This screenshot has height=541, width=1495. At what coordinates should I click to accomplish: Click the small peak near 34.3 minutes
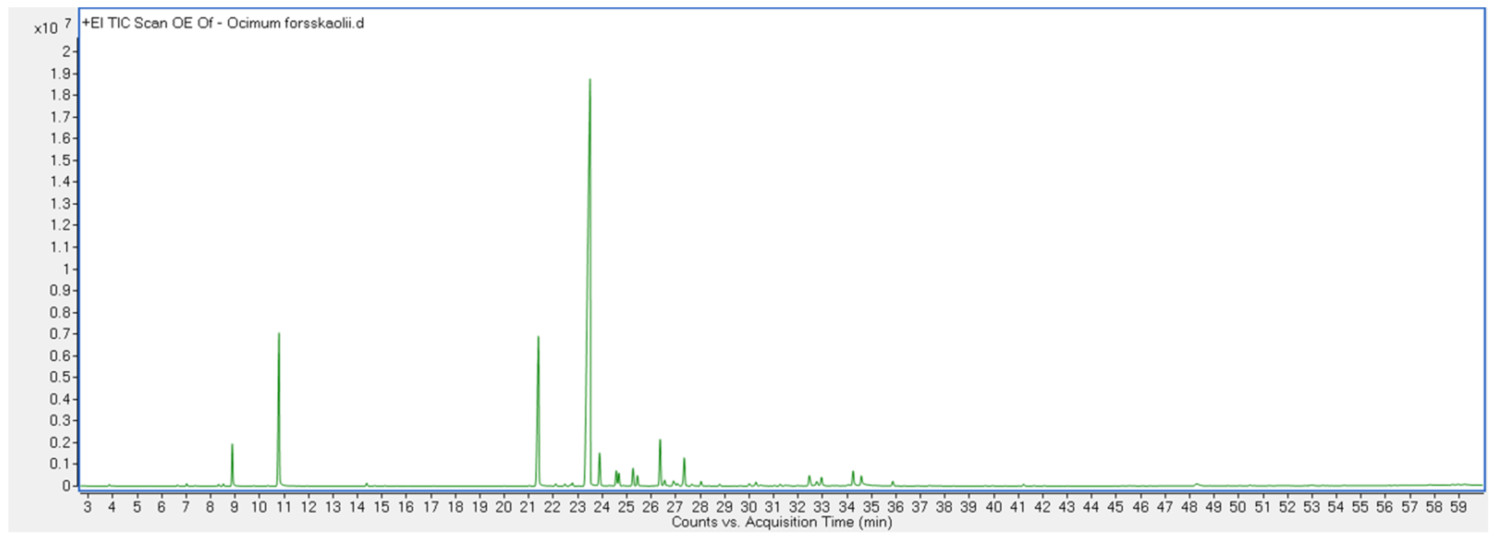[853, 472]
